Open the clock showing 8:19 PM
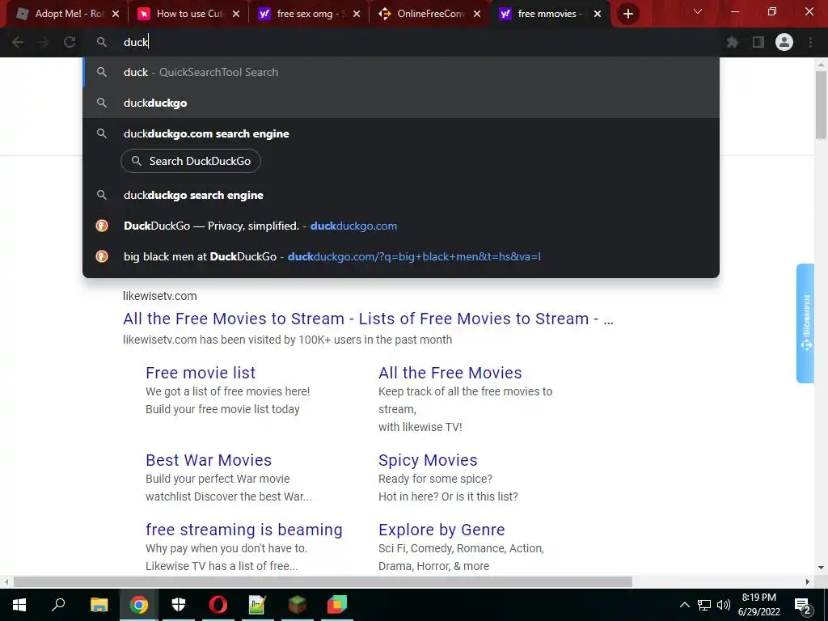This screenshot has height=621, width=828. (758, 605)
